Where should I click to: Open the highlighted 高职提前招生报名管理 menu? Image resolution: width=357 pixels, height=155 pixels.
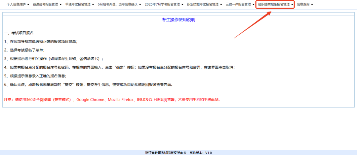(273, 4)
